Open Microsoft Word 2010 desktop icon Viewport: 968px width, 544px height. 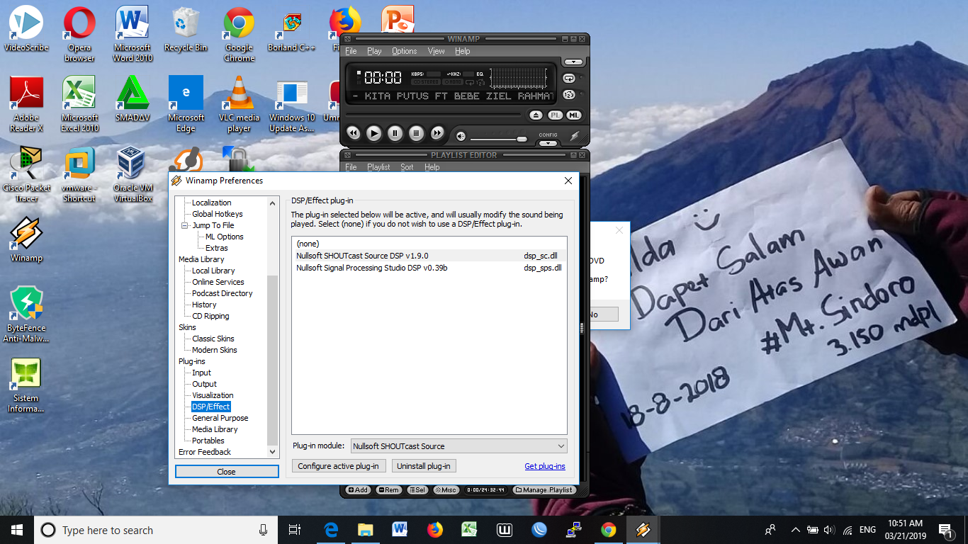click(x=133, y=33)
